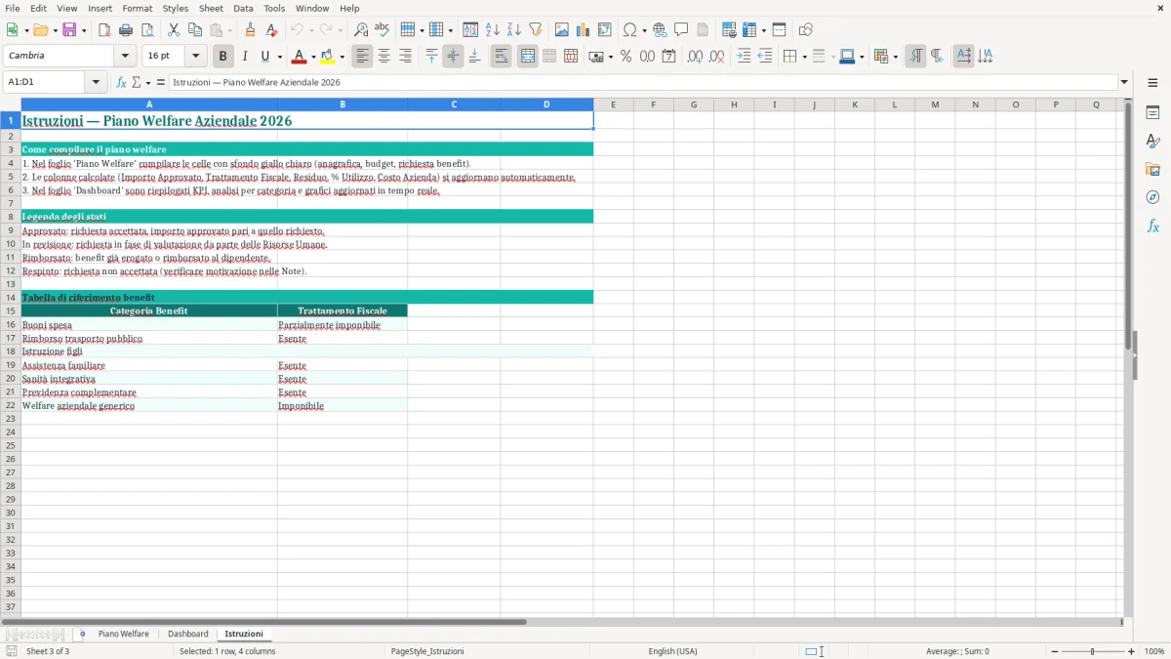Open the Format menu
This screenshot has height=659, width=1171.
[x=138, y=8]
